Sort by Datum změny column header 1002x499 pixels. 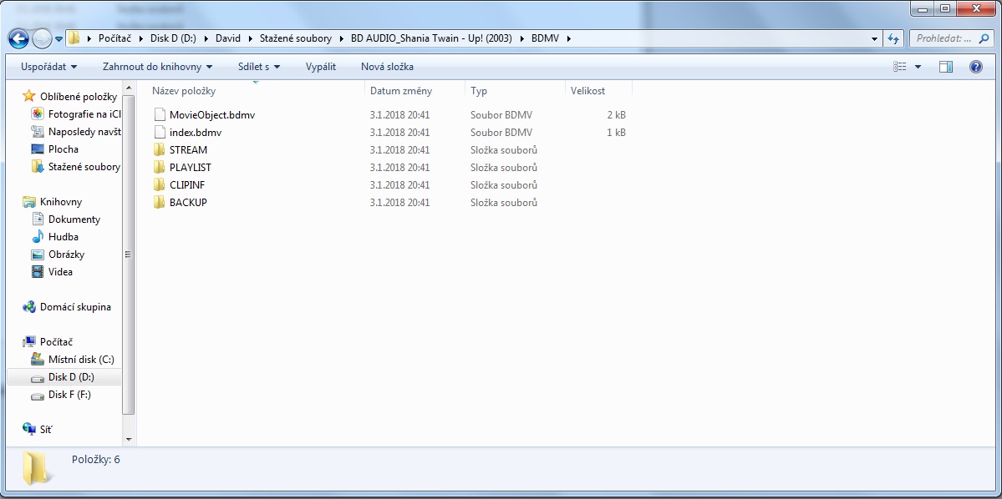[x=401, y=90]
